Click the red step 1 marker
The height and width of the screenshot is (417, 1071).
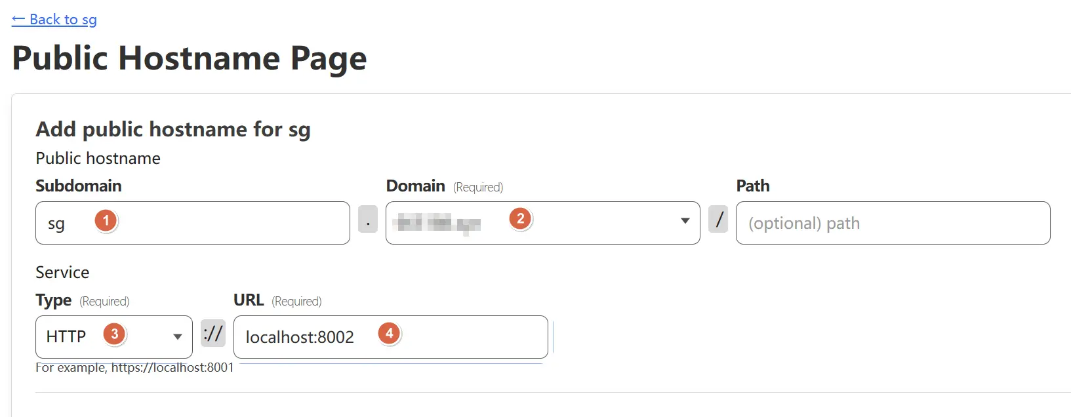coord(106,220)
